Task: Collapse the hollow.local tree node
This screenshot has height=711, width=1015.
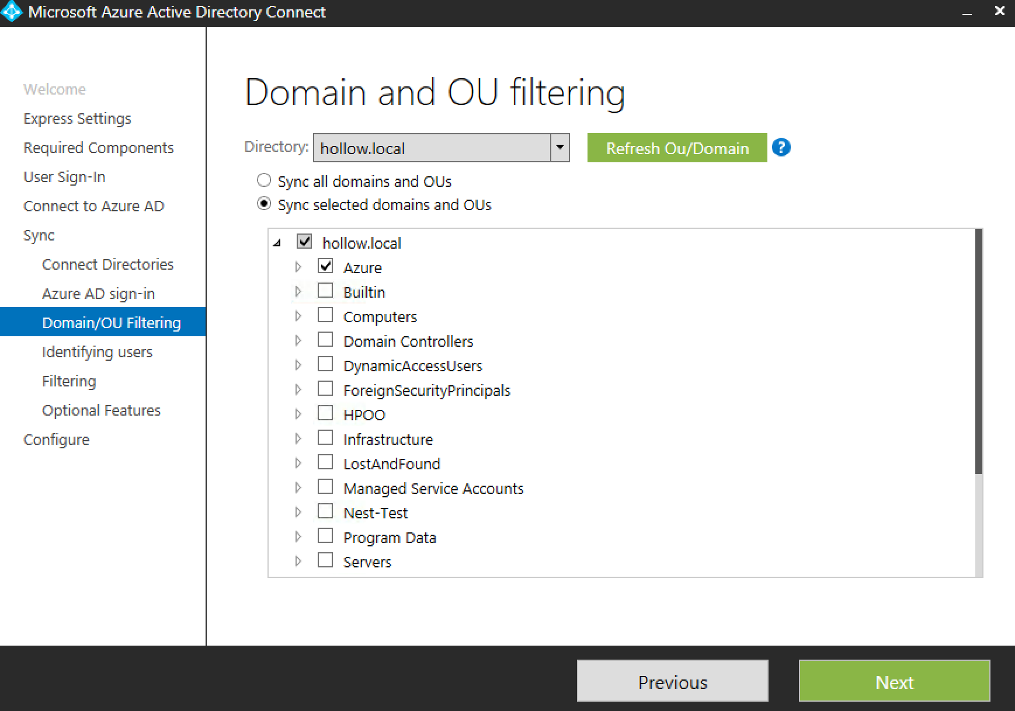Action: 277,243
